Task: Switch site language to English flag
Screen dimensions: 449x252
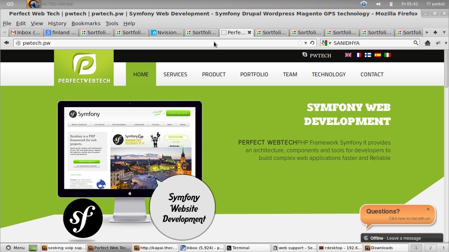Action: click(x=348, y=55)
